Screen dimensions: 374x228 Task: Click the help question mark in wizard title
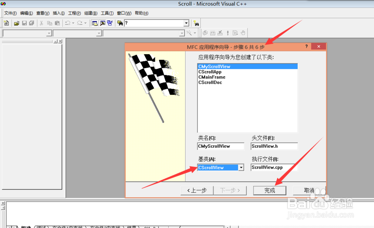tap(307, 46)
